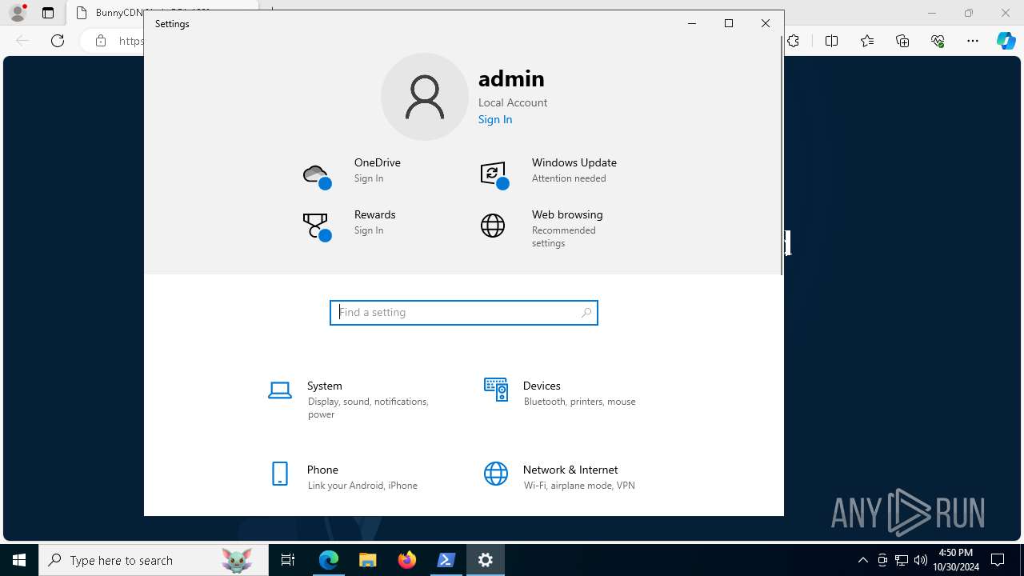The height and width of the screenshot is (576, 1024).
Task: Focus the Find a setting search box
Action: coord(464,313)
